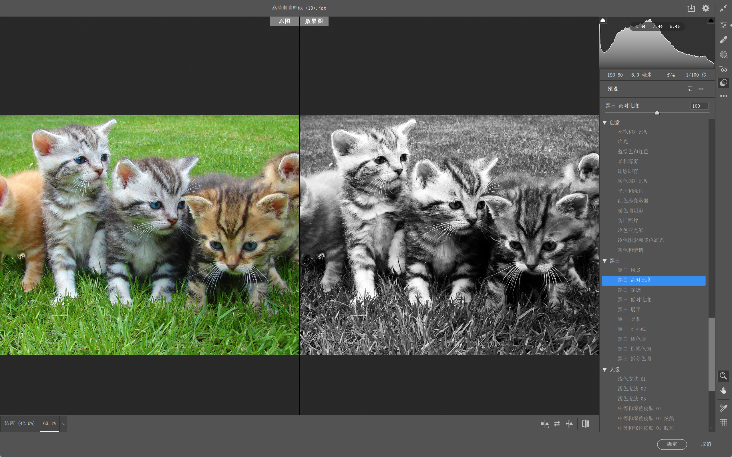Open the Edit adjustments sliders panel
This screenshot has height=457, width=732.
tap(723, 25)
